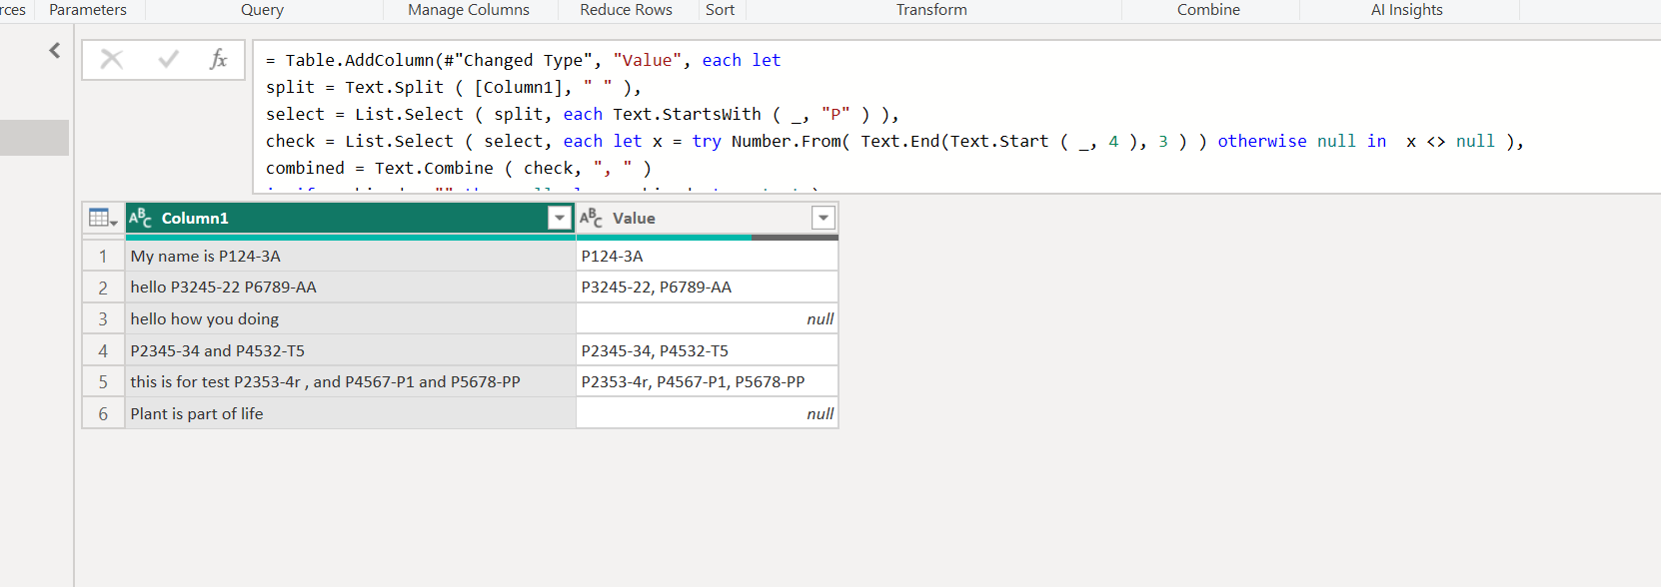The height and width of the screenshot is (587, 1661).
Task: Select Value cell 'P3245-22, P6789-AA'
Action: [x=708, y=288]
